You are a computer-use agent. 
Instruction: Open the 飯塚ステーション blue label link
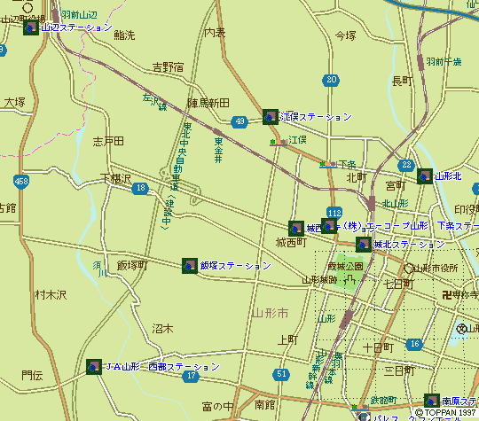(x=235, y=266)
